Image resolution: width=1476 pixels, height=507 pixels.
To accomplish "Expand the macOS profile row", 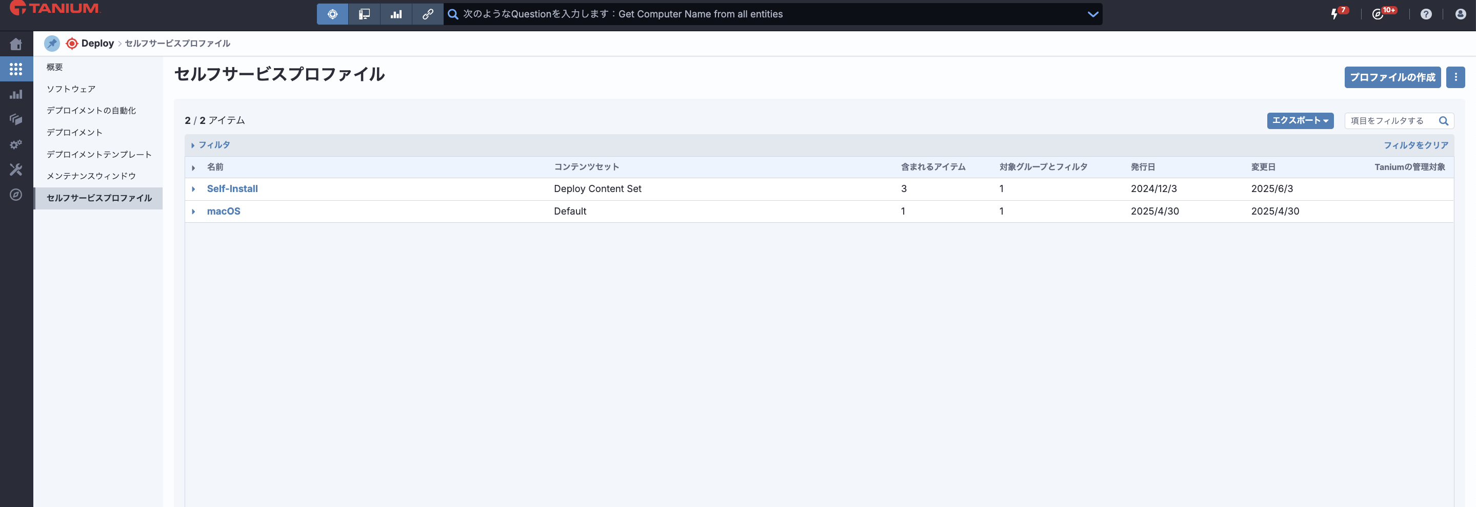I will 194,212.
